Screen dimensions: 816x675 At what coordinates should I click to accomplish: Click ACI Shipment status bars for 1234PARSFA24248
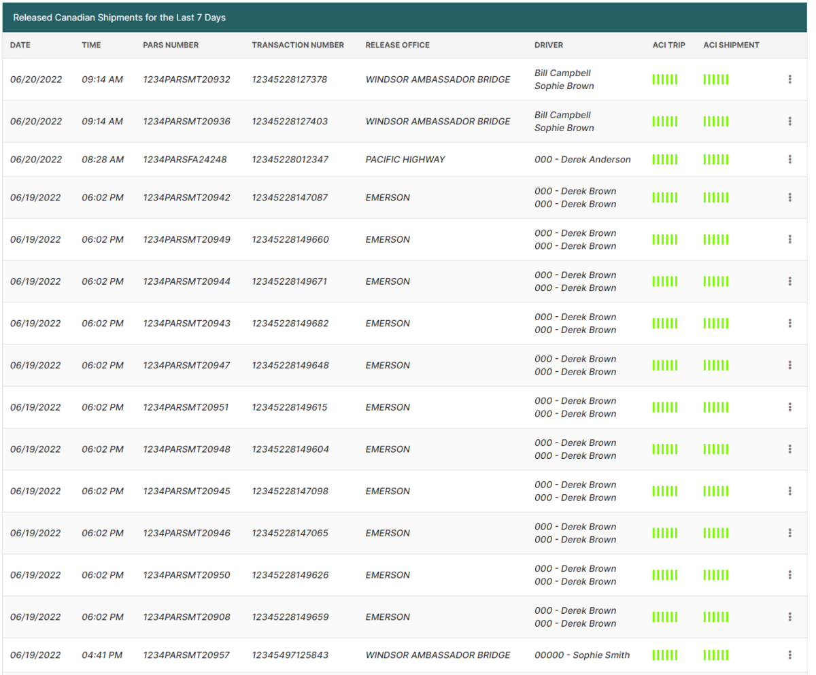click(x=715, y=160)
